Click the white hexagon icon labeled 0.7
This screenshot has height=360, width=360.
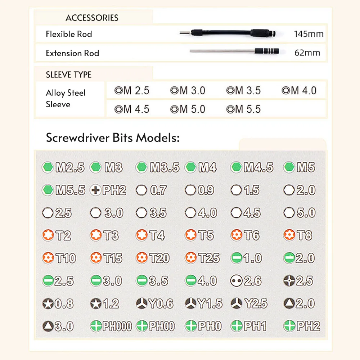(x=142, y=190)
